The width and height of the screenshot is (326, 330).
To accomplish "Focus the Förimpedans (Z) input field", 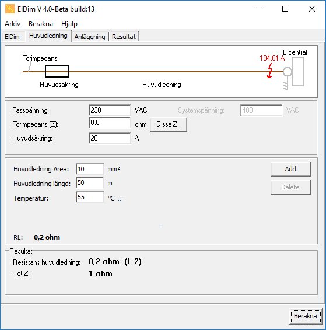I will click(110, 122).
